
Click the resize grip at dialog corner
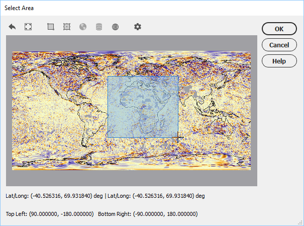(x=300, y=222)
